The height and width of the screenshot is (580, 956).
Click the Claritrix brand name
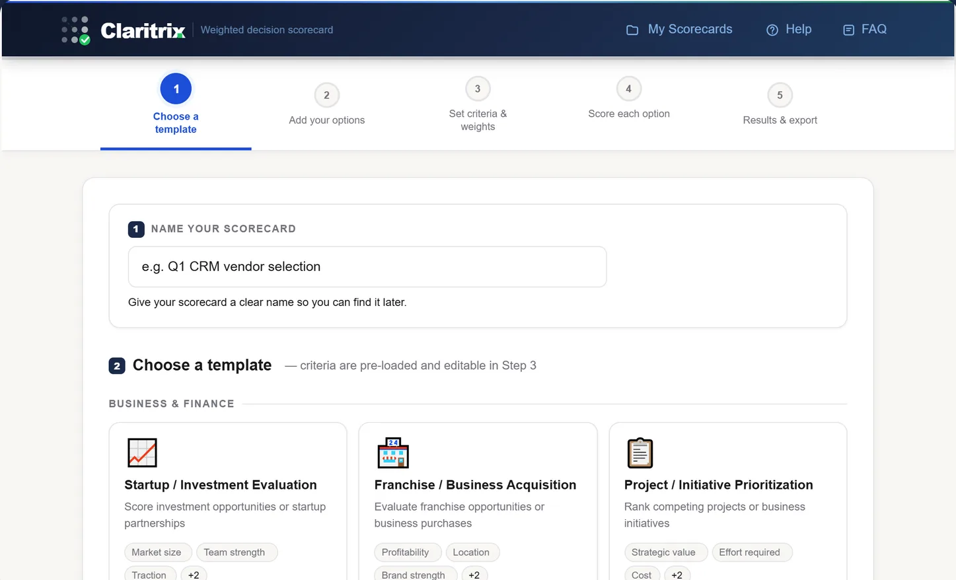pyautogui.click(x=143, y=30)
